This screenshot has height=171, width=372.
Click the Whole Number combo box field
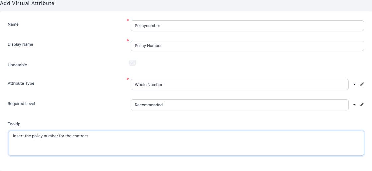point(239,85)
